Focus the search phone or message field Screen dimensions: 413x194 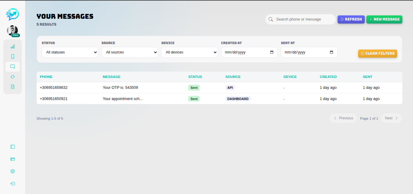click(x=301, y=19)
